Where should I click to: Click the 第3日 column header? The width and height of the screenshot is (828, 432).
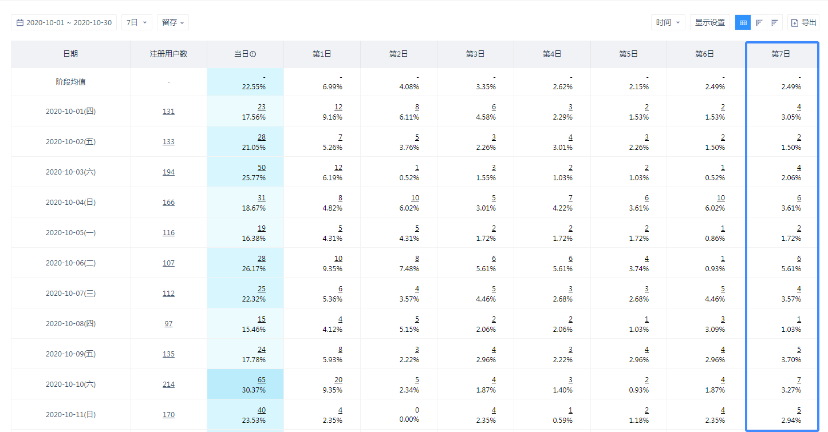475,54
